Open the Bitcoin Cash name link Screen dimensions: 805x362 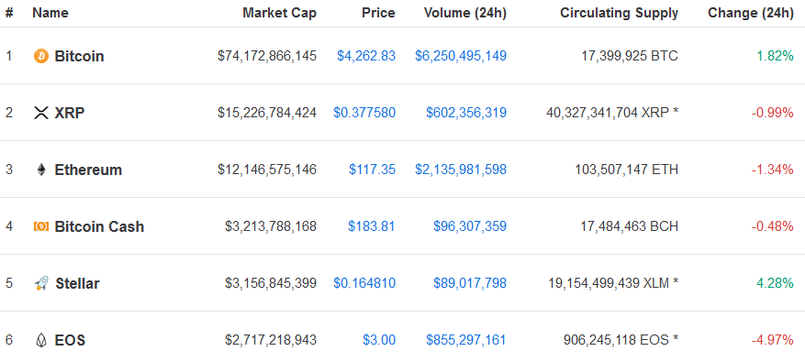pyautogui.click(x=100, y=226)
